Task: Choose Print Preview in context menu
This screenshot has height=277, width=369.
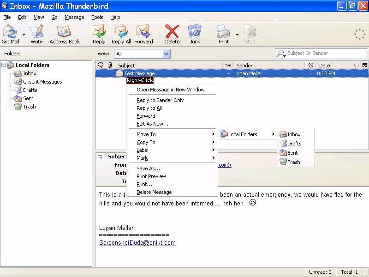Action: point(172,176)
